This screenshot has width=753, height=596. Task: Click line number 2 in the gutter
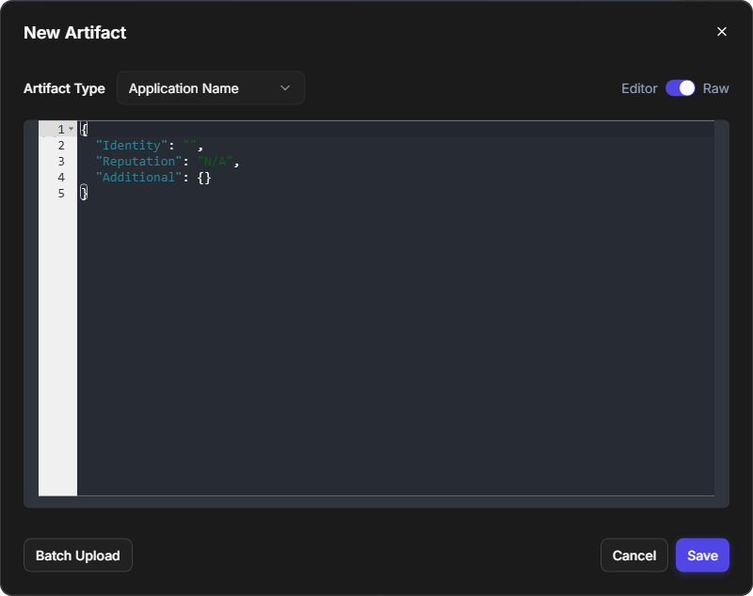61,146
